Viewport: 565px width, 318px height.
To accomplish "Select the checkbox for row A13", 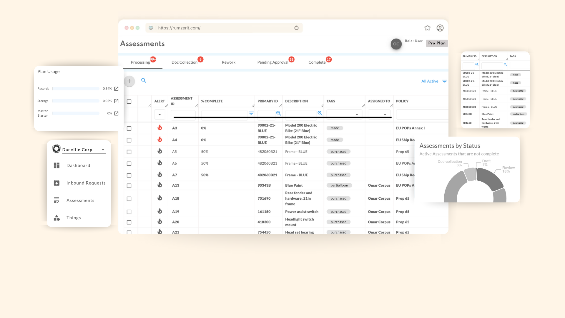I will coord(129,186).
